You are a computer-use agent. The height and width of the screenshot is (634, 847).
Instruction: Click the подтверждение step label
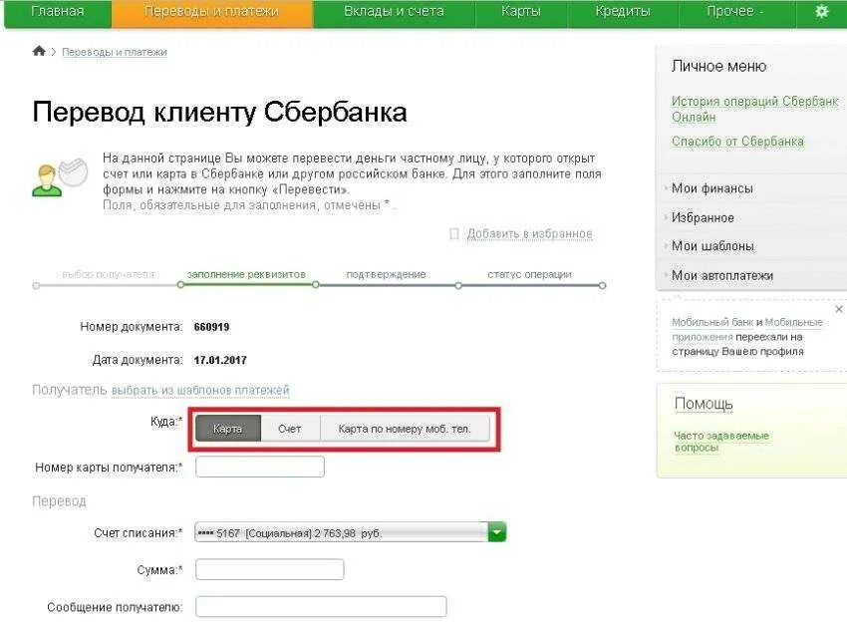[386, 274]
